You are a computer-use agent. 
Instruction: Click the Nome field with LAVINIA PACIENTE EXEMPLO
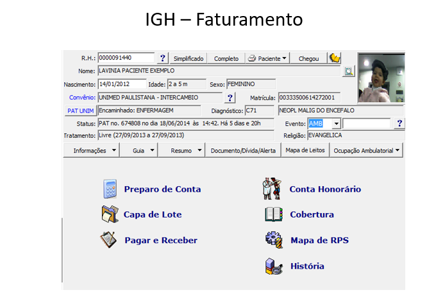point(219,71)
